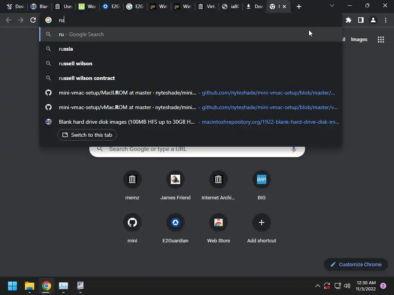Viewport: 394px width, 295px height.
Task: Toggle the side panel icon
Action: coord(361,20)
